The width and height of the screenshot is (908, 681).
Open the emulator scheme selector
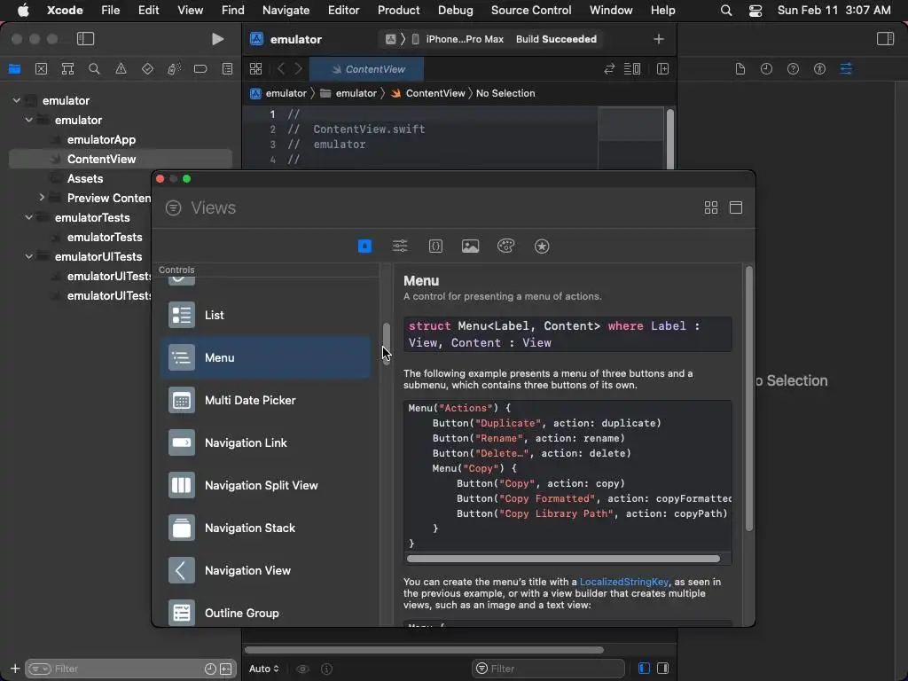coord(391,39)
